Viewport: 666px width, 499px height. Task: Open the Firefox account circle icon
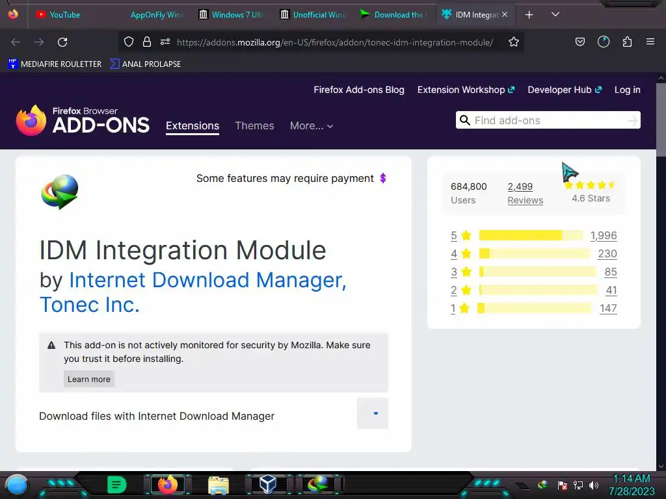click(x=604, y=42)
